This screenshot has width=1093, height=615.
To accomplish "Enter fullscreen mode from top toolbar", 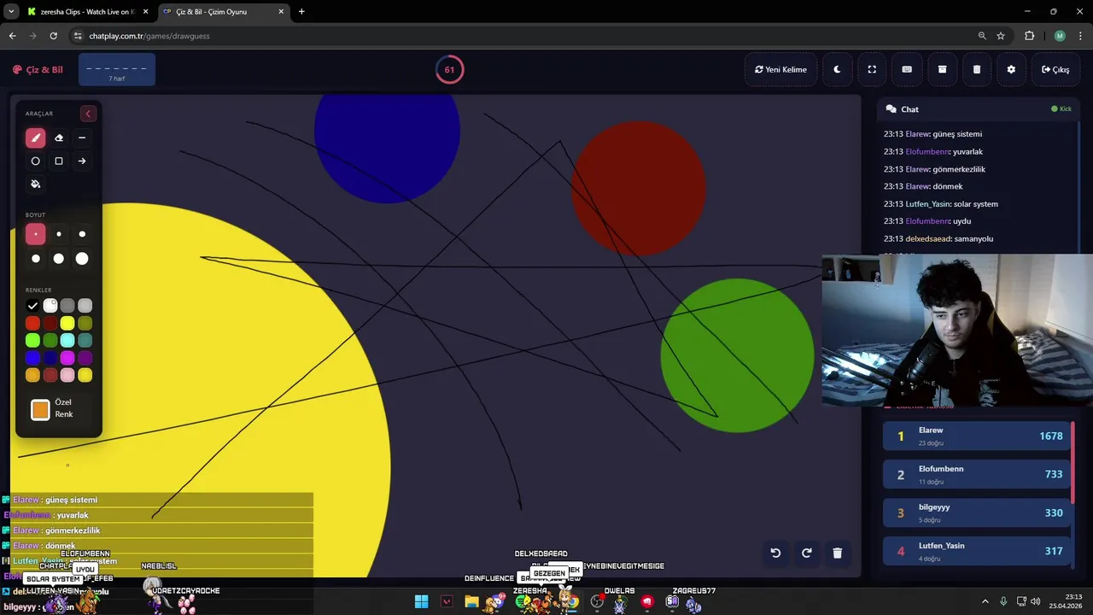I will (872, 69).
